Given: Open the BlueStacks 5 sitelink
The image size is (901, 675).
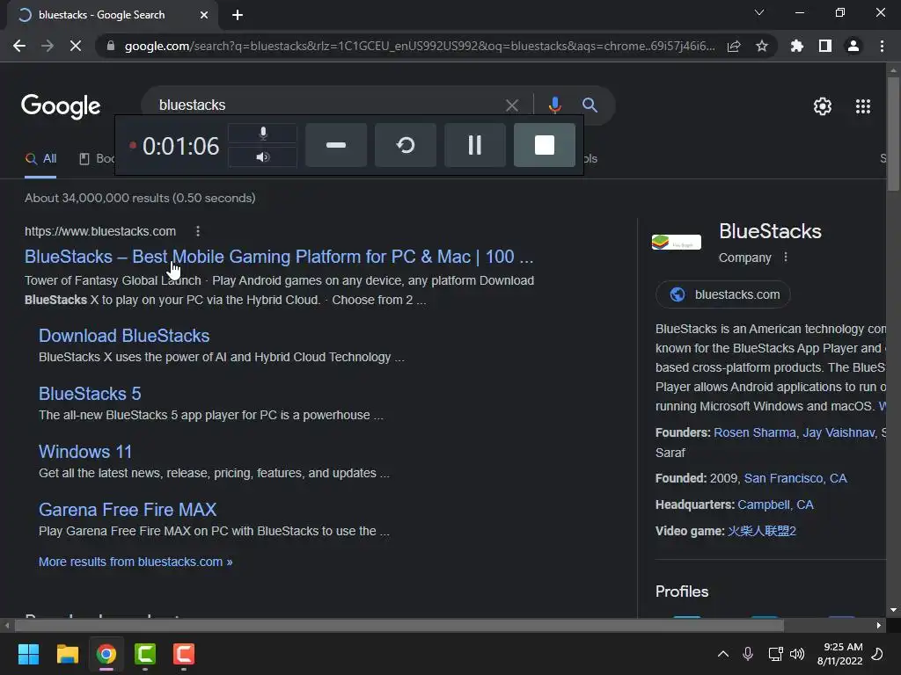Looking at the screenshot, I should pyautogui.click(x=90, y=394).
